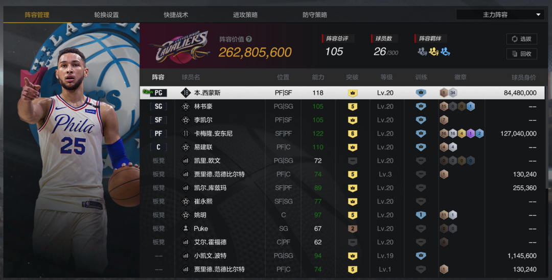
Task: Click the 球员身价 column header
Action: (523, 78)
